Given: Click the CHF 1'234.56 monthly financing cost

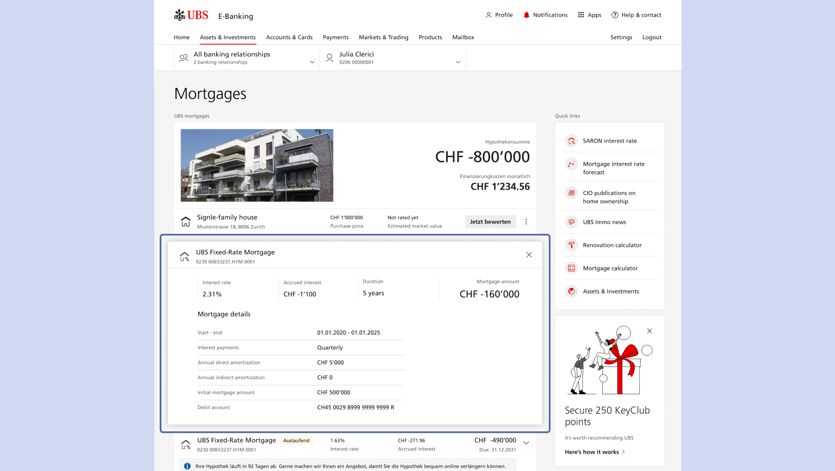Looking at the screenshot, I should (x=500, y=186).
